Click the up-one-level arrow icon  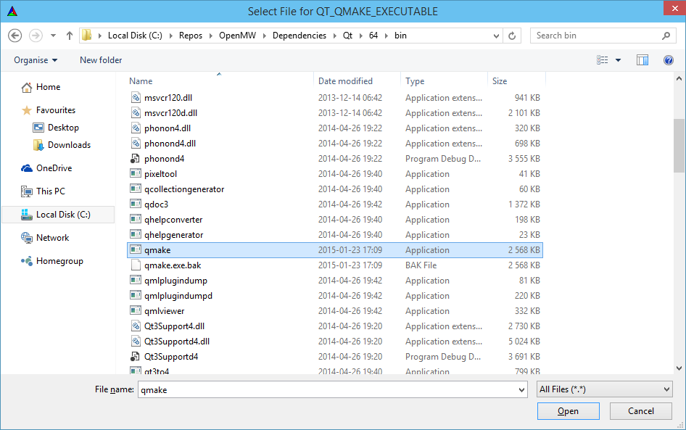(x=69, y=35)
